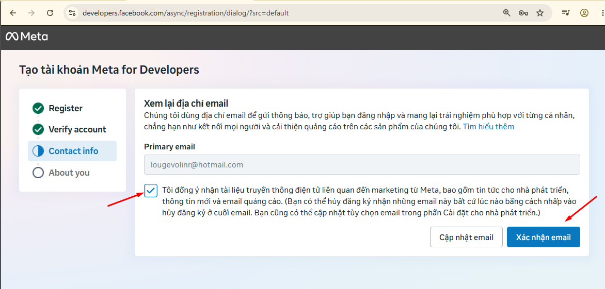Open saved passwords key icon

click(x=523, y=13)
